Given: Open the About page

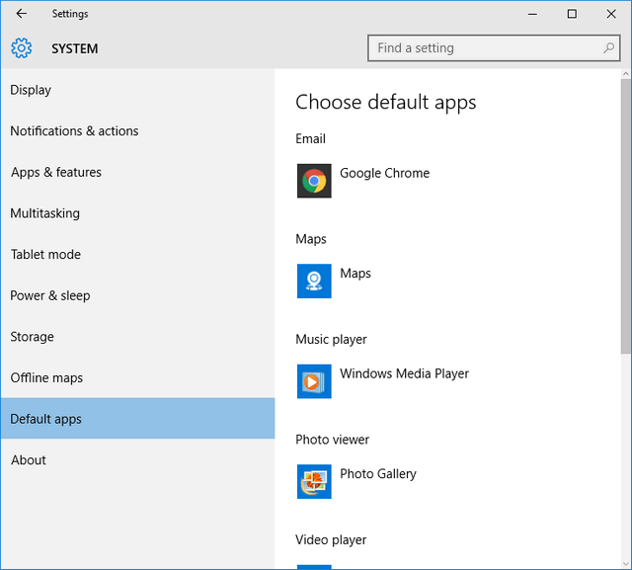Looking at the screenshot, I should click(x=138, y=460).
